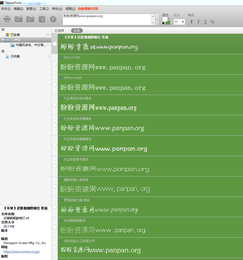
Task: Reset colors with the black/white icon
Action: point(163,23)
